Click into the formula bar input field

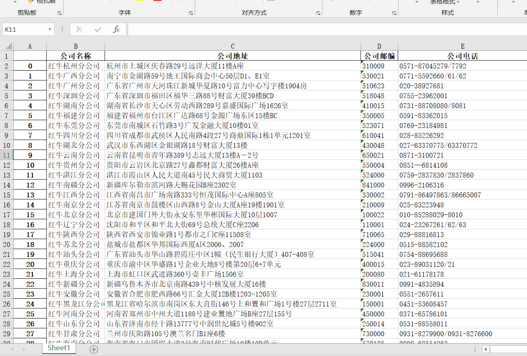click(x=327, y=30)
